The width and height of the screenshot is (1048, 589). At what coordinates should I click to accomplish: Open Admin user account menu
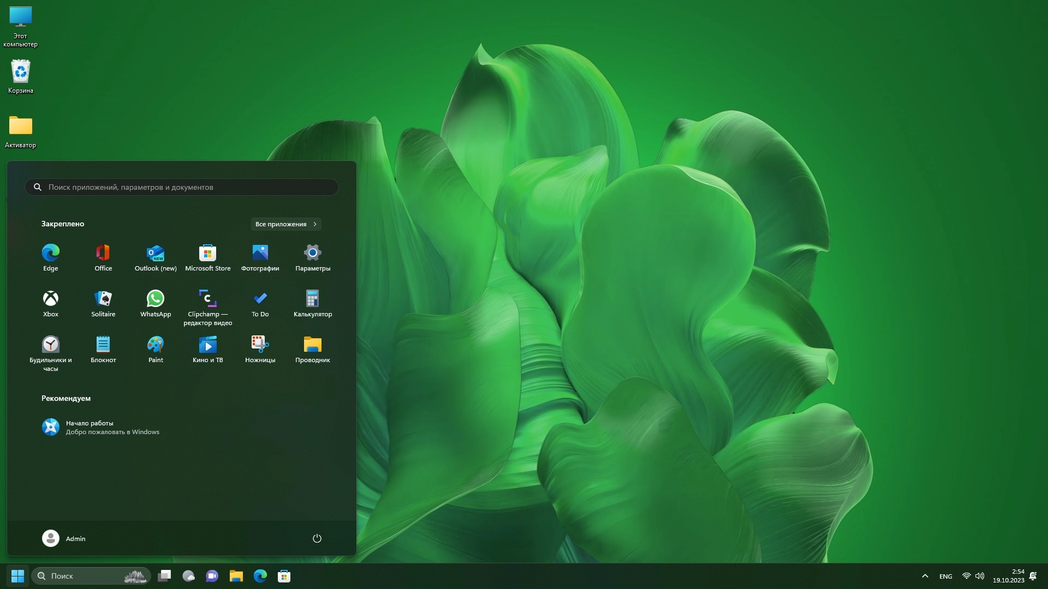[x=64, y=538]
